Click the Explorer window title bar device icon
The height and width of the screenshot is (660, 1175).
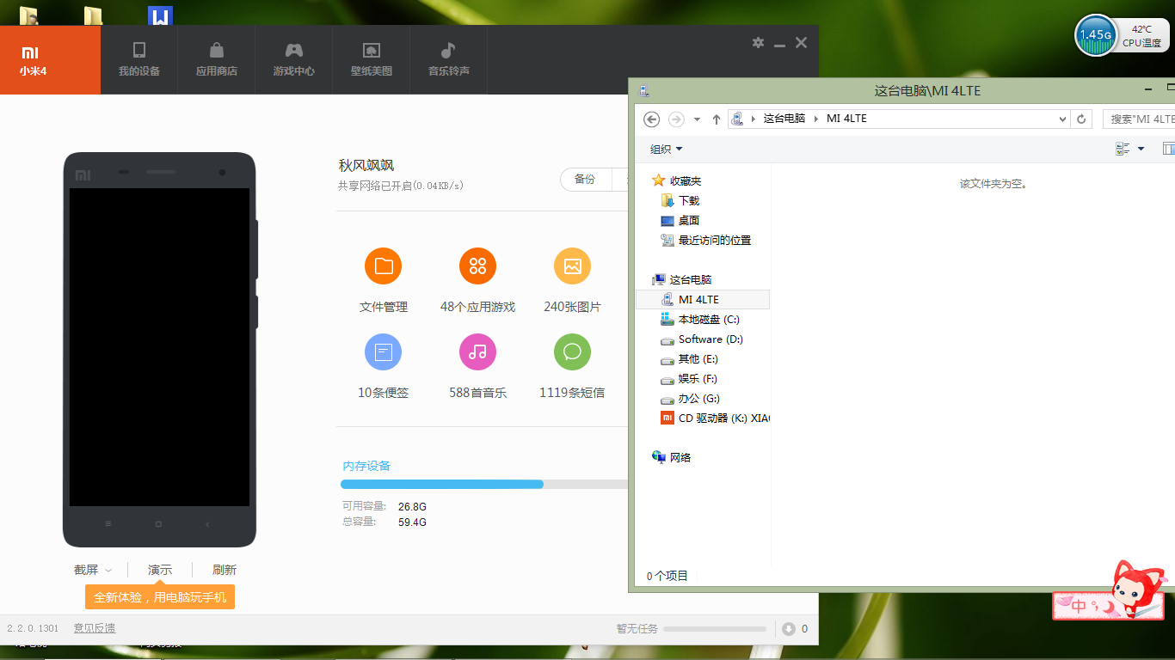pos(644,90)
